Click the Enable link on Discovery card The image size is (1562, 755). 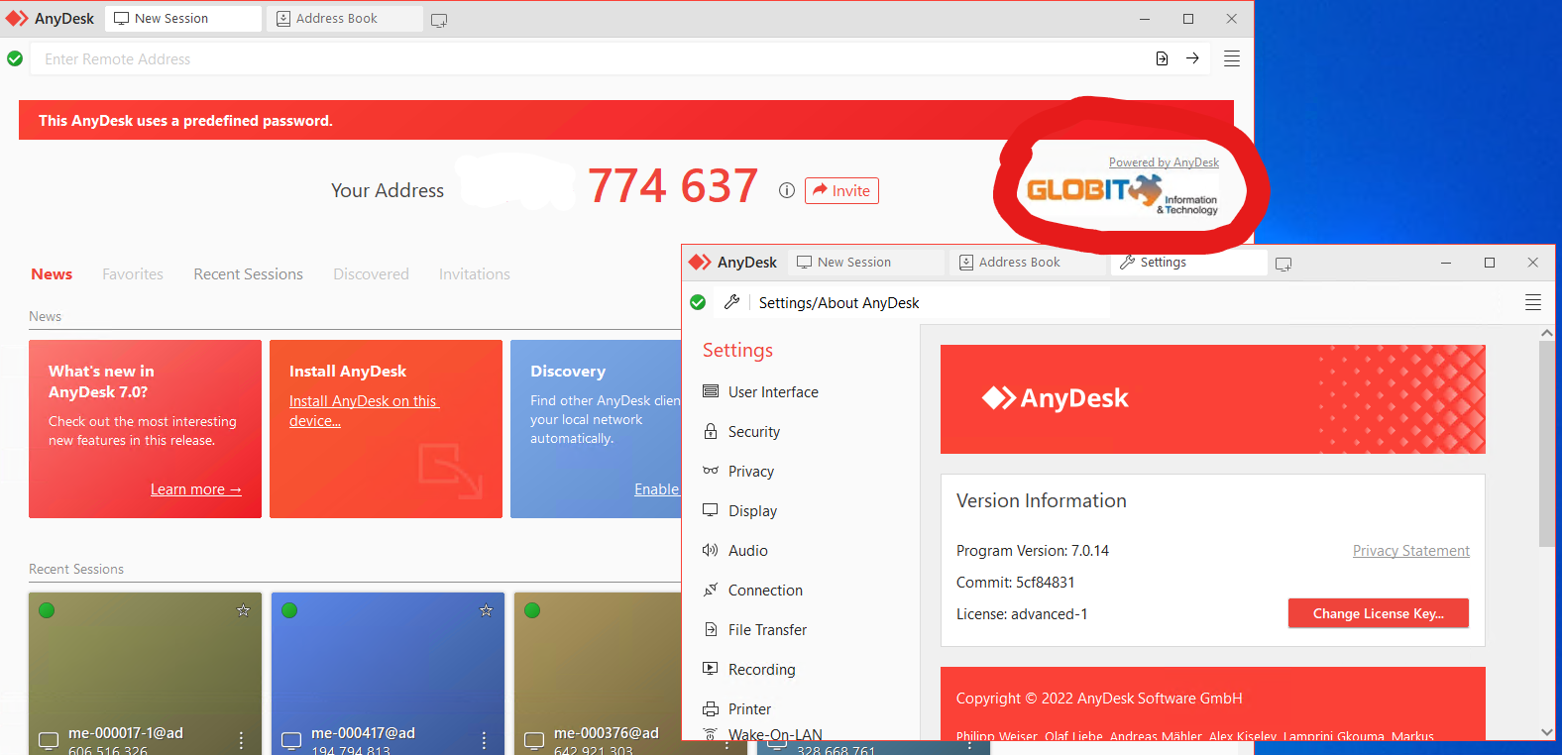coord(657,489)
